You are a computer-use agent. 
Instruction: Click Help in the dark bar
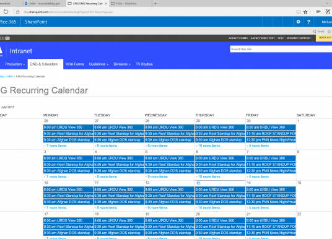tap(281, 38)
